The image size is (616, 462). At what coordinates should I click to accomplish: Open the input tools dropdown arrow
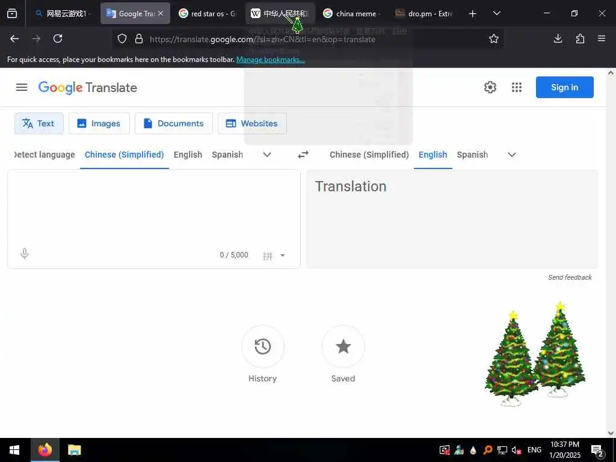pos(283,256)
